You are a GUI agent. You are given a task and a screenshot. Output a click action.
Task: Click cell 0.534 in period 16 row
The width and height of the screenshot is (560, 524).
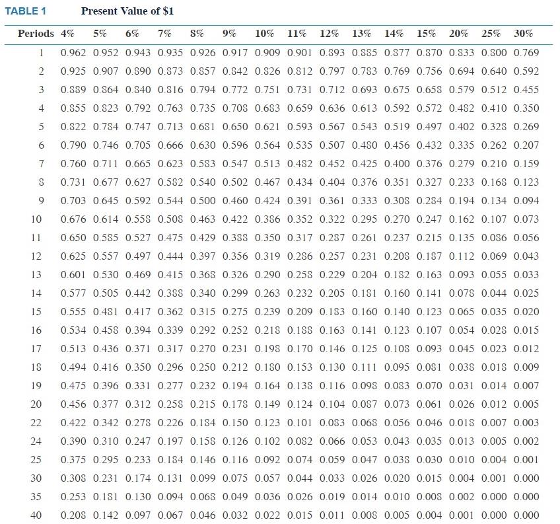pos(73,330)
